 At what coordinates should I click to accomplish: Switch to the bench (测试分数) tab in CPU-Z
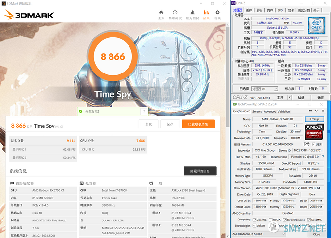pos(304,10)
